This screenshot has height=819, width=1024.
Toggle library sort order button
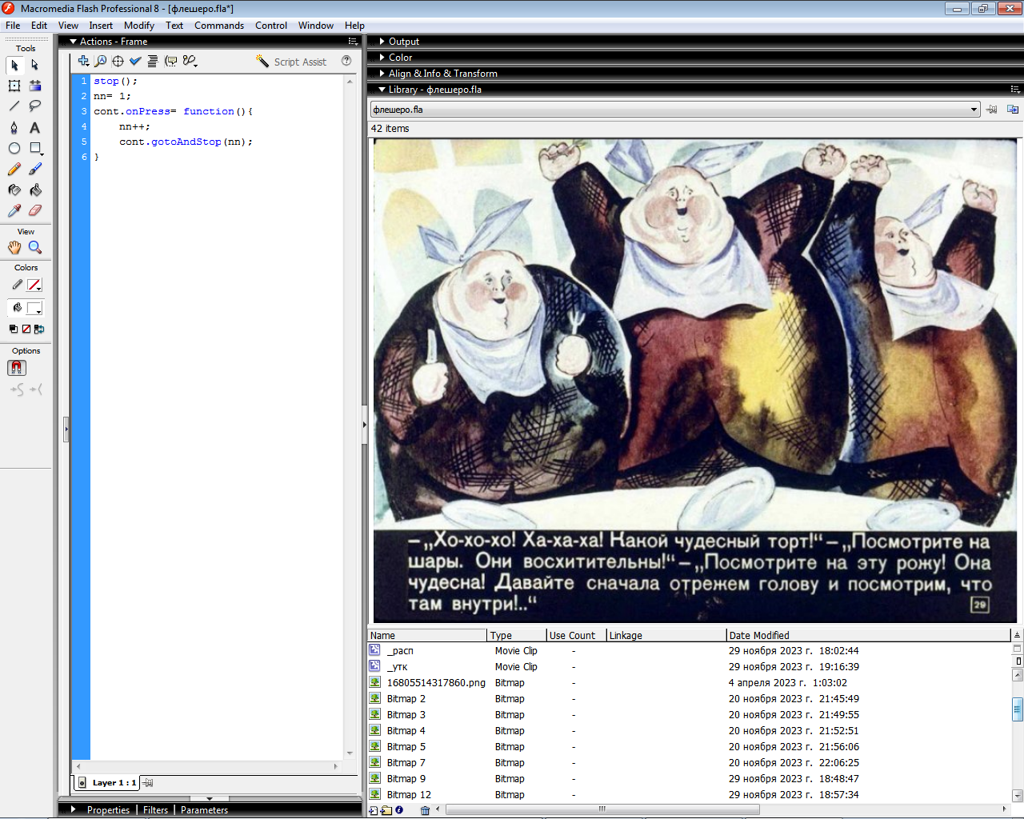1017,635
